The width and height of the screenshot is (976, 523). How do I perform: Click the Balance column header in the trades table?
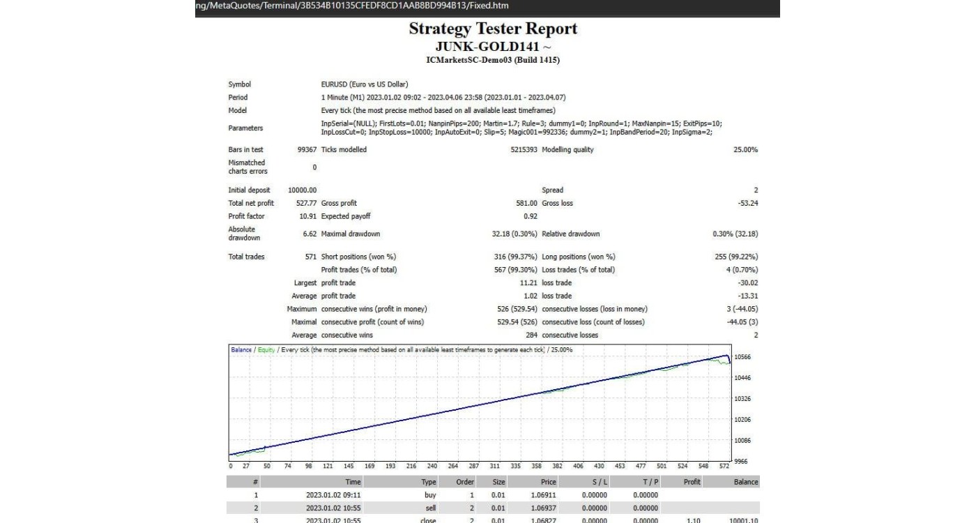point(745,482)
